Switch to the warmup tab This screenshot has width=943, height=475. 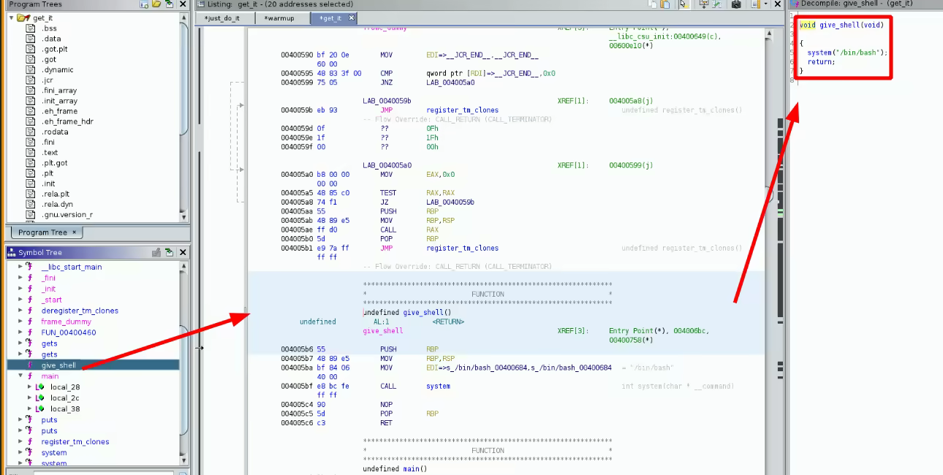(279, 18)
